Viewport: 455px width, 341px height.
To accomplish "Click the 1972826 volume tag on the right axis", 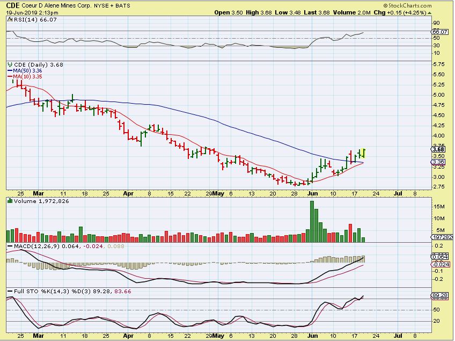I will pyautogui.click(x=442, y=237).
